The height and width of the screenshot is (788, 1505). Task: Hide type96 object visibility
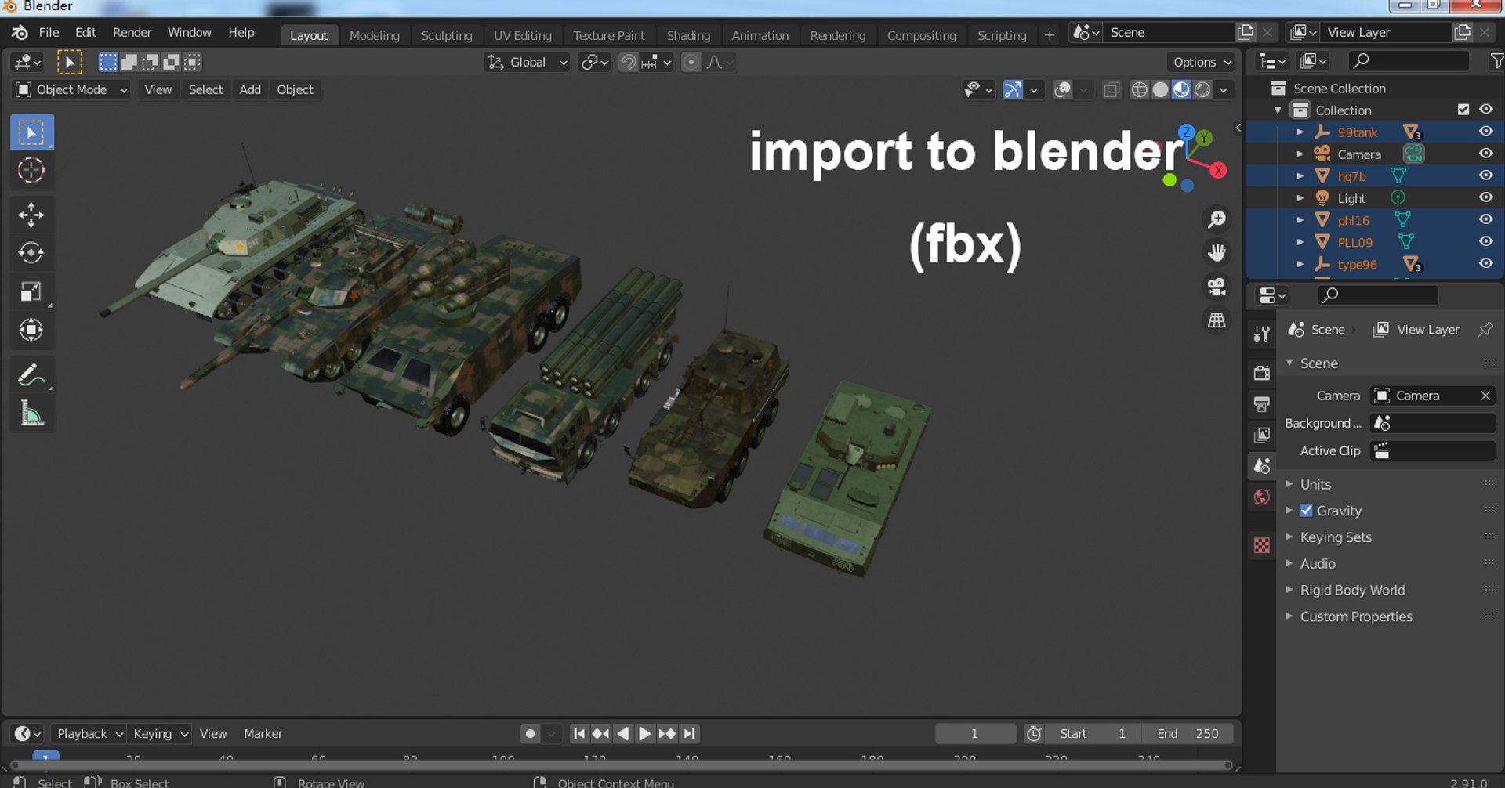[1485, 263]
